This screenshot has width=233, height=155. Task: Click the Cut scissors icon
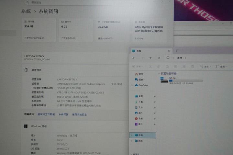[x=150, y=67]
